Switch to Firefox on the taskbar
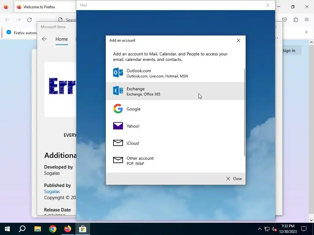 point(68,229)
